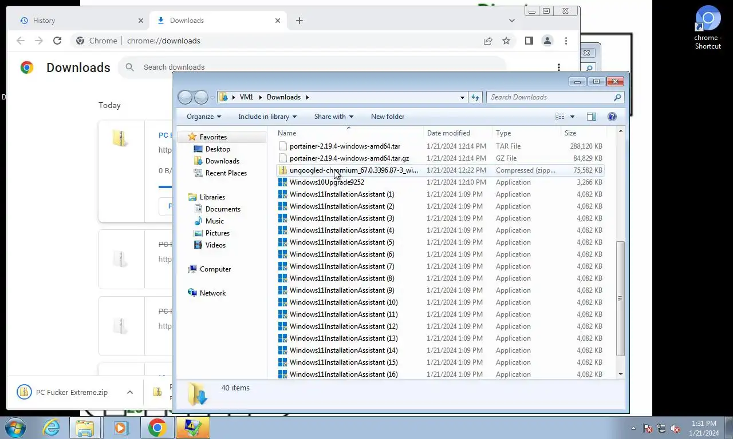Open Chrome's three-dot main menu

pos(566,41)
